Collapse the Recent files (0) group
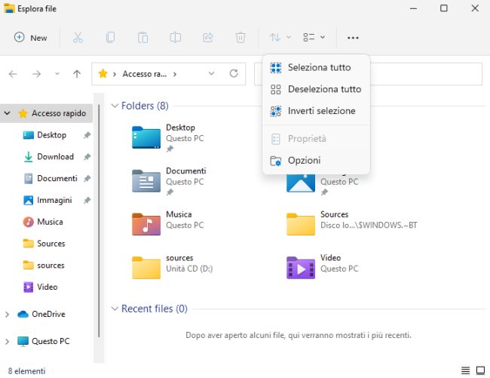490x378 pixels. point(115,309)
